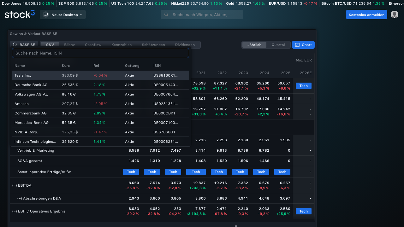Screen dimensions: 404x227
Task: Click the Tech button beside the 59.657 value
Action: pos(304,86)
